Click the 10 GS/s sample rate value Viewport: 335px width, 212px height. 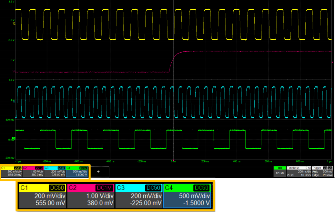(306, 175)
